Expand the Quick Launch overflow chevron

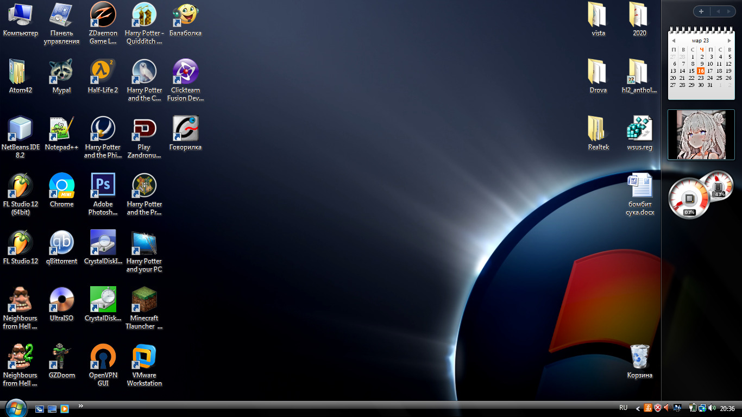click(81, 406)
